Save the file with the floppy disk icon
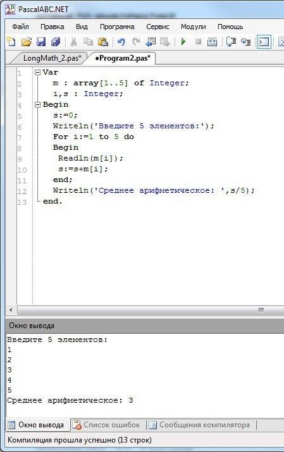This screenshot has height=452, width=284. [41, 42]
